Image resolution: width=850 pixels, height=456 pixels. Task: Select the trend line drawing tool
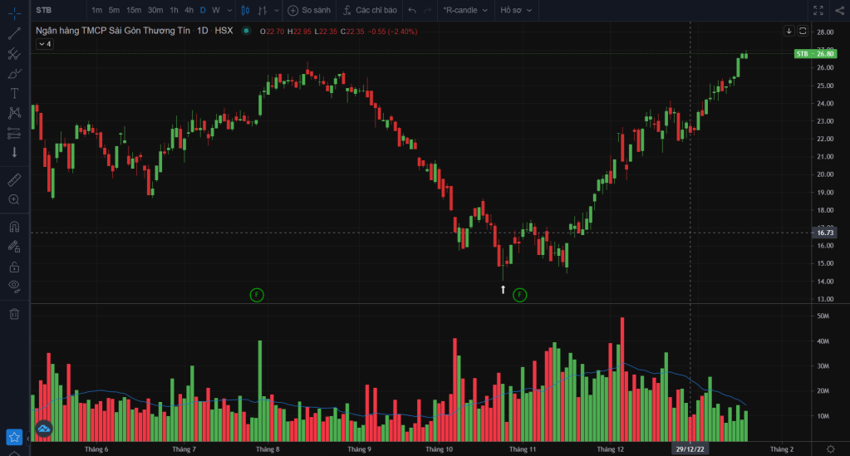click(x=14, y=33)
